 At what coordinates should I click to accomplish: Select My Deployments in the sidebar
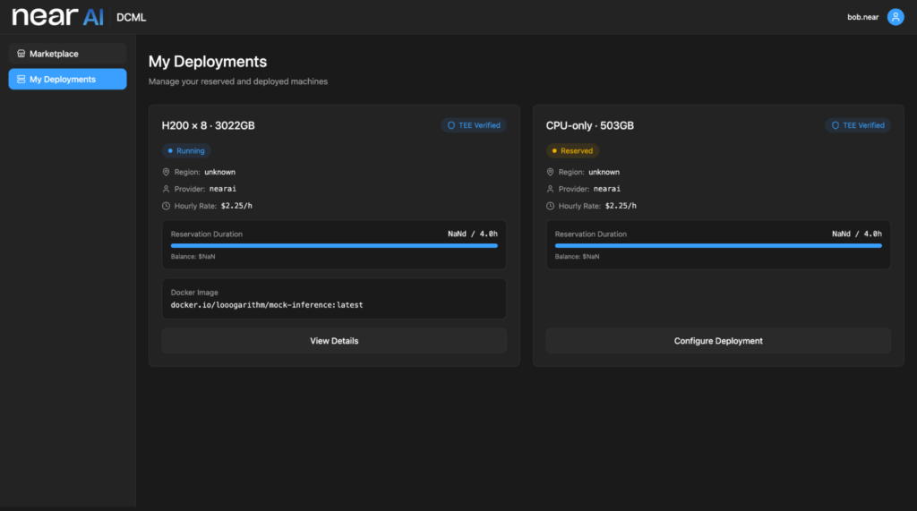coord(67,80)
